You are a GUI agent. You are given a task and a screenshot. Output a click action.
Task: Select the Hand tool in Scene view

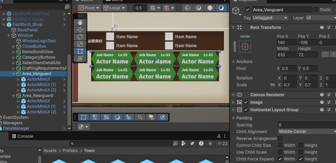coord(80,22)
